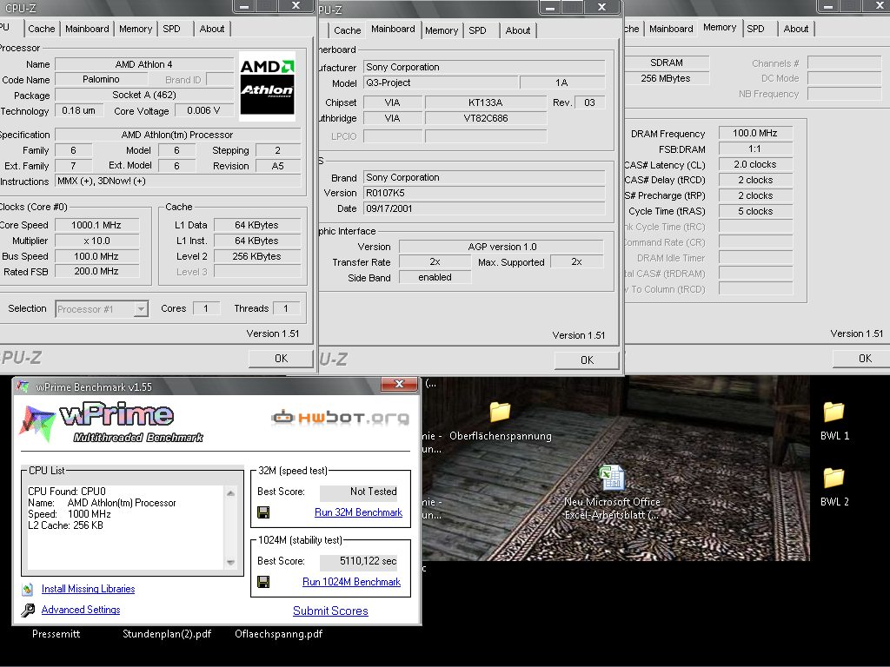890x667 pixels.
Task: Click the save icon under 1024M stability test
Action: [263, 582]
